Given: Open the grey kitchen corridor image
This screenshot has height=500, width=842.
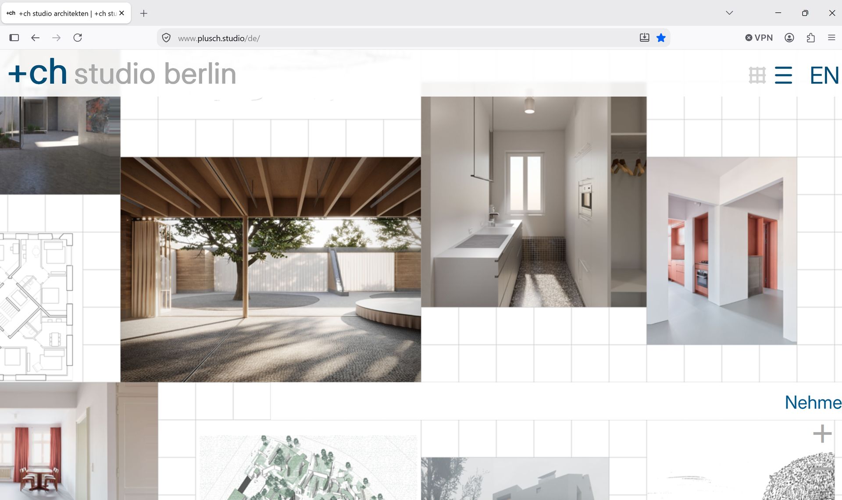Looking at the screenshot, I should point(534,202).
